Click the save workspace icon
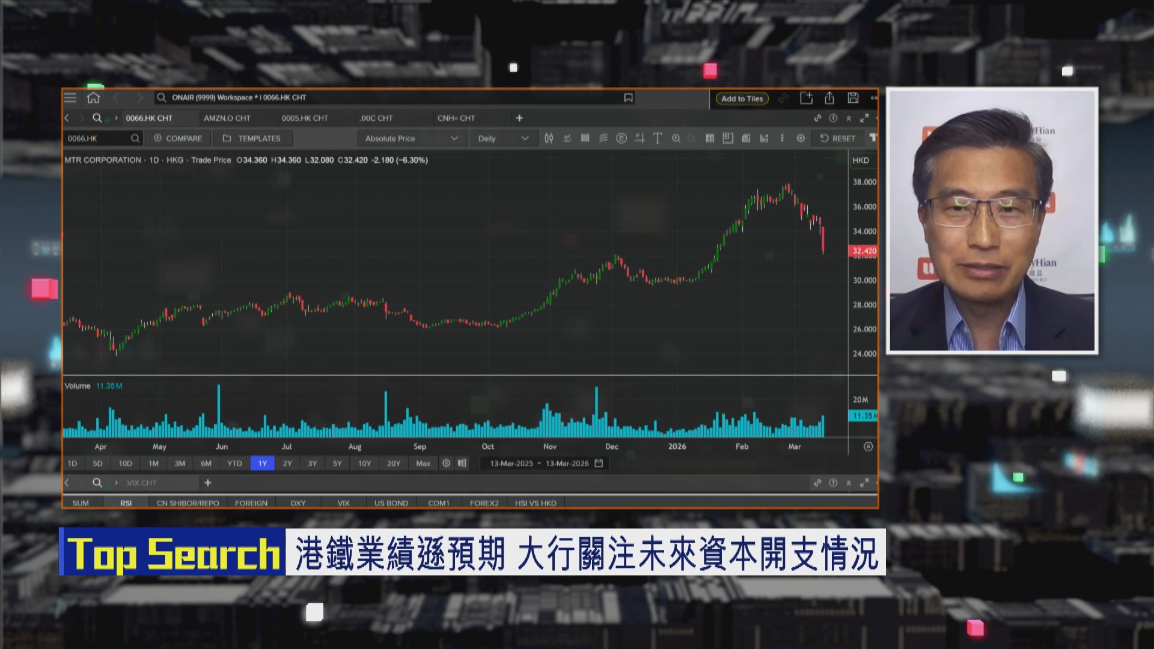The image size is (1154, 649). (853, 97)
